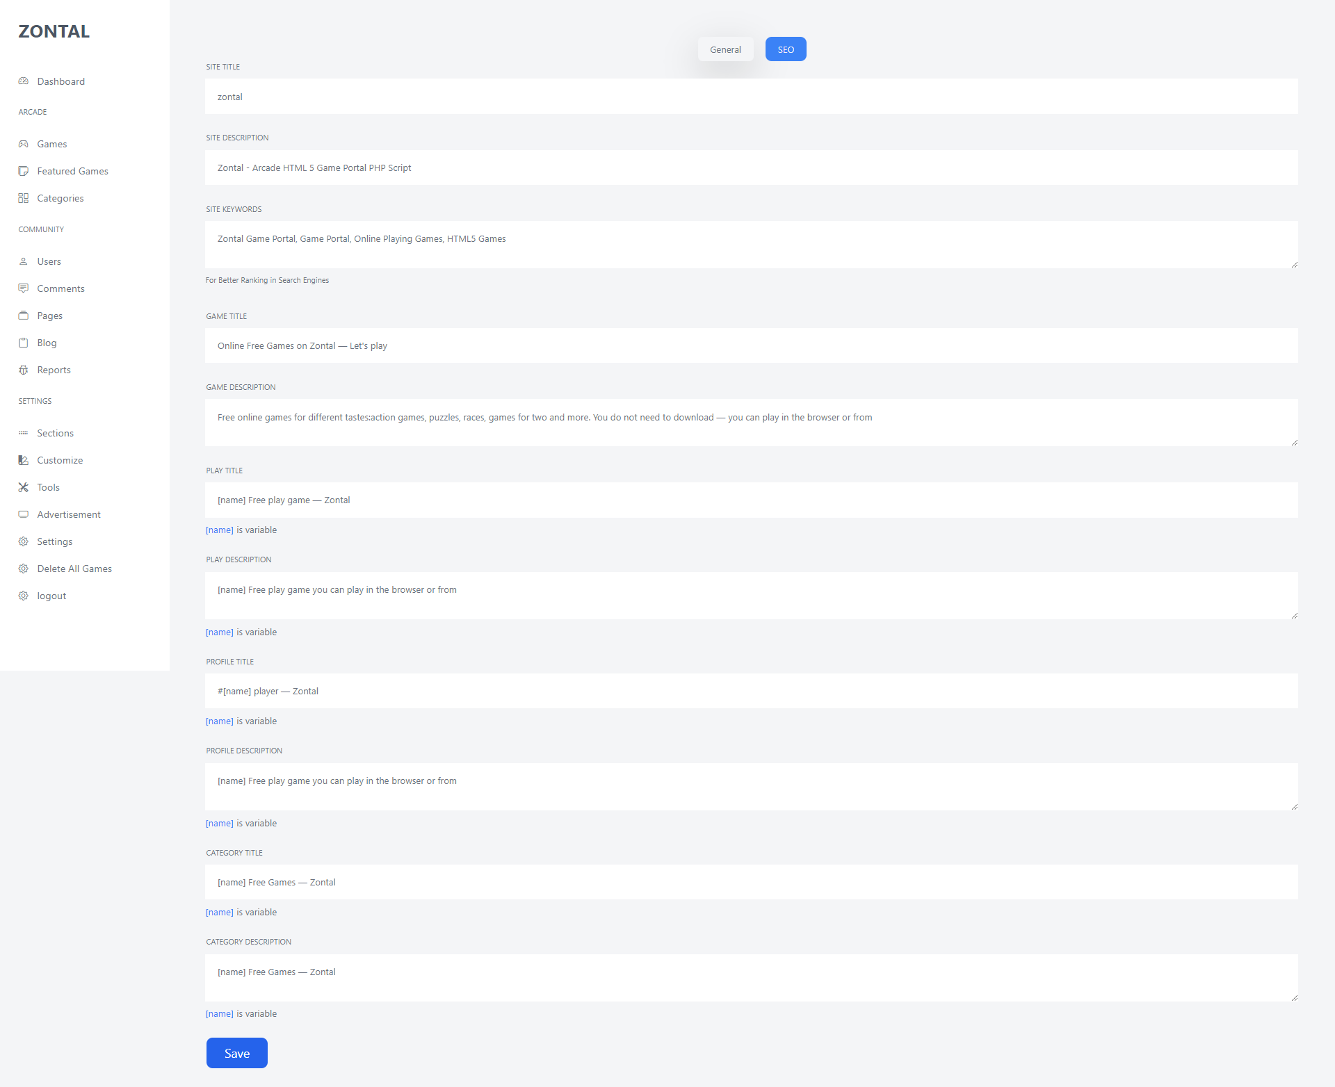The height and width of the screenshot is (1087, 1335).
Task: Click the Comments speech bubble icon
Action: pyautogui.click(x=24, y=288)
